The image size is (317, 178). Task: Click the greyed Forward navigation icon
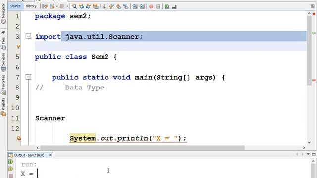[x=62, y=6]
